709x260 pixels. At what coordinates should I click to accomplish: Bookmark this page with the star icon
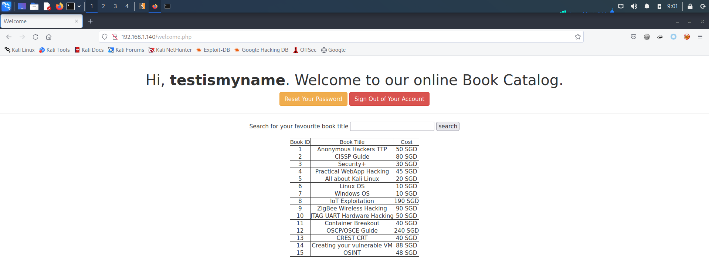[577, 37]
